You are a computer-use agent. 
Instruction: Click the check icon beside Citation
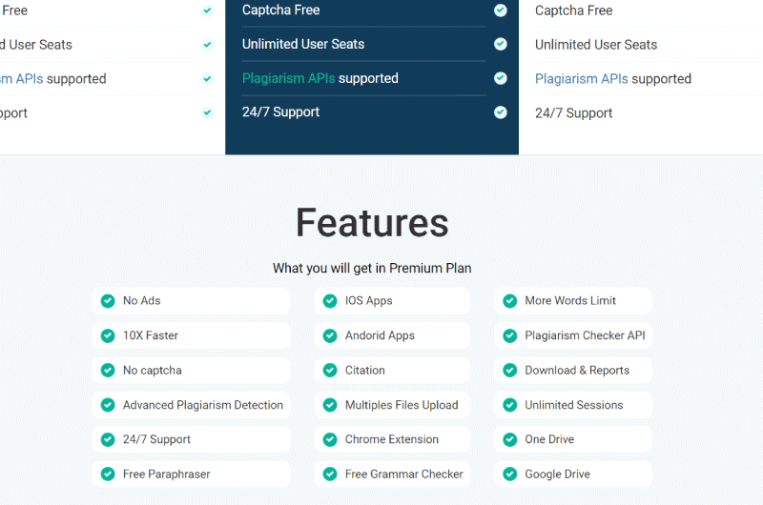coord(330,371)
